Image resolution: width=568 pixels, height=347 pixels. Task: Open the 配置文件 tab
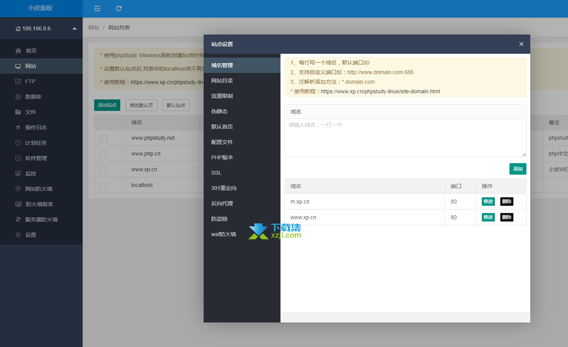click(242, 142)
